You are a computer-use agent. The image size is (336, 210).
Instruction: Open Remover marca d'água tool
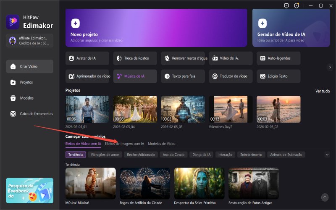(183, 58)
